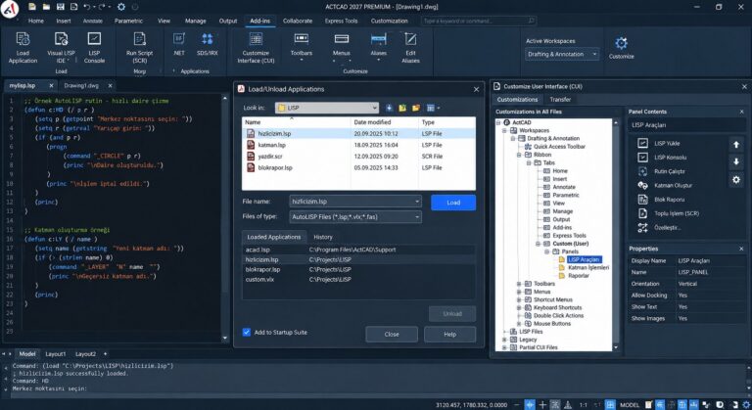752x410 pixels.
Task: Toggle Add to Startup Suite checkbox
Action: pos(247,332)
